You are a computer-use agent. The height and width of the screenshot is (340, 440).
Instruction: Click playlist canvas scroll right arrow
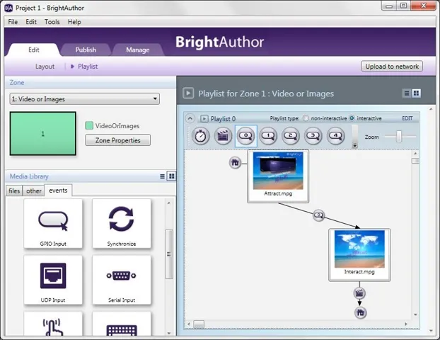(406, 324)
